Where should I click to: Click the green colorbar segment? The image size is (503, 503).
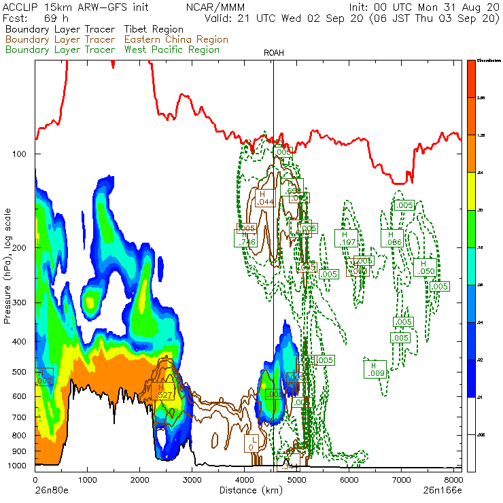tap(471, 228)
